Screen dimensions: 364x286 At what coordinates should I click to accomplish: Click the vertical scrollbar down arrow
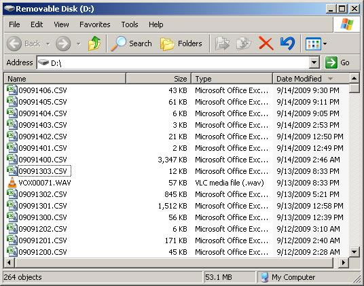pyautogui.click(x=354, y=251)
